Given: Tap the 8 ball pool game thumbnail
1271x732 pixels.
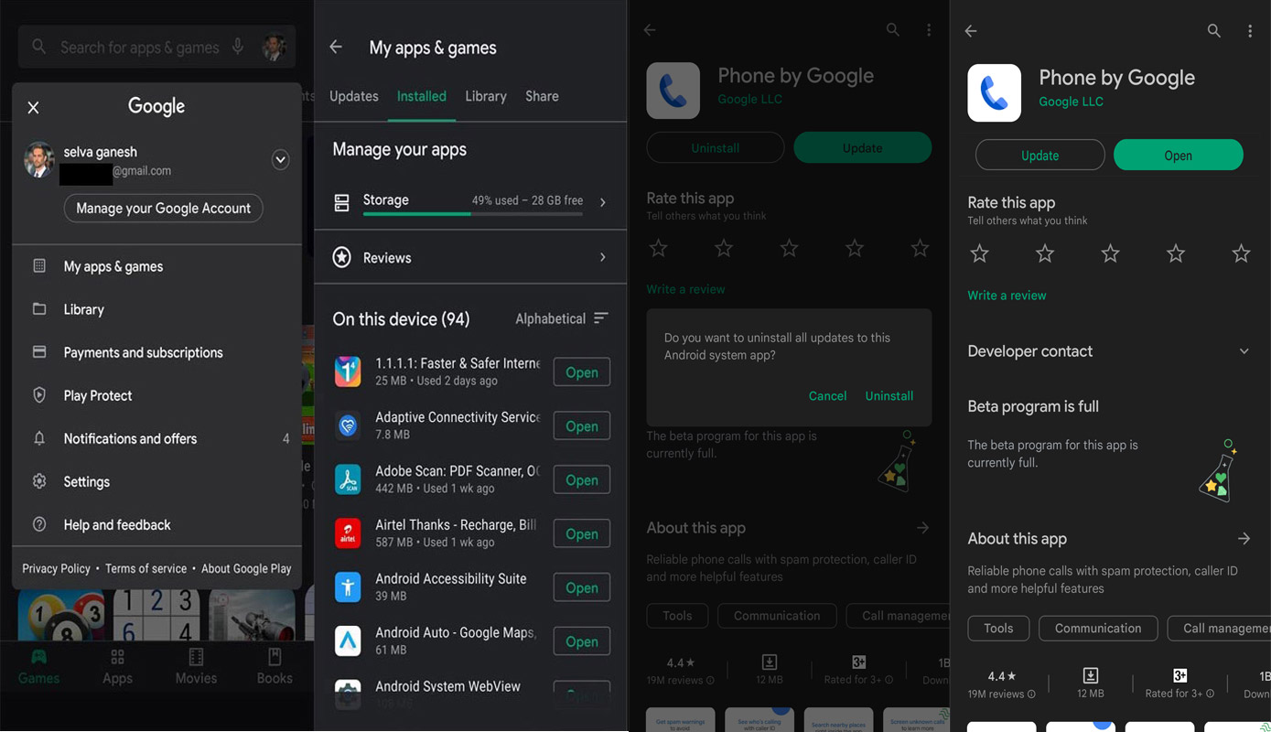Looking at the screenshot, I should (x=61, y=615).
